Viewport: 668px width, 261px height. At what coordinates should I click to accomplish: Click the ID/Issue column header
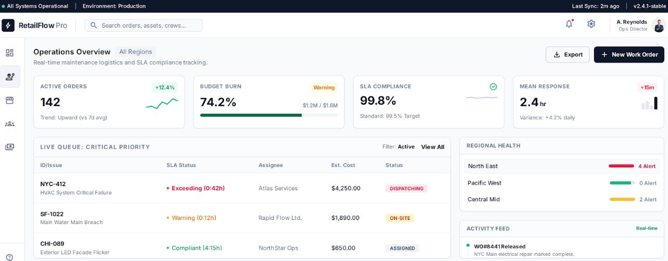pos(51,165)
